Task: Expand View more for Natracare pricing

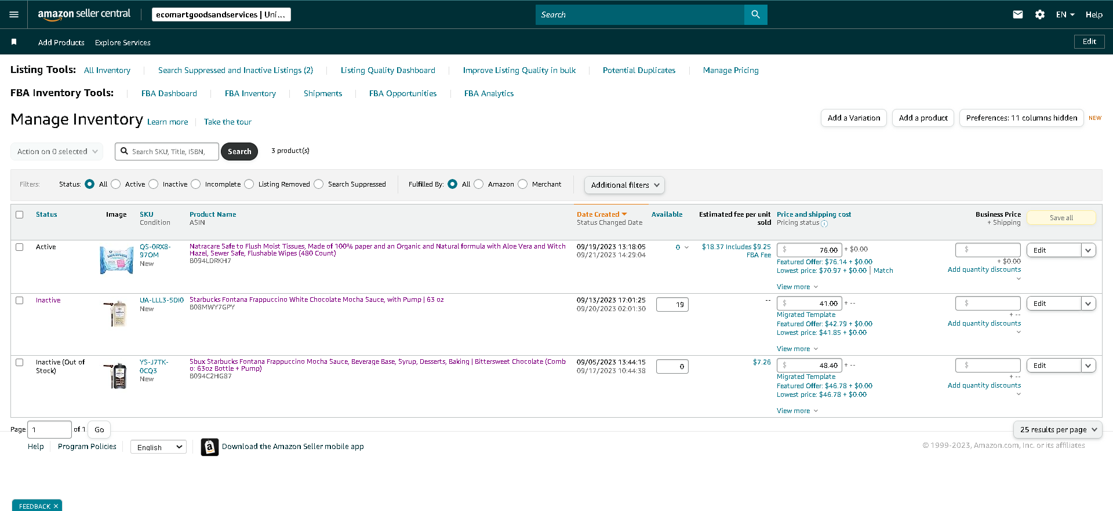Action: pyautogui.click(x=797, y=287)
